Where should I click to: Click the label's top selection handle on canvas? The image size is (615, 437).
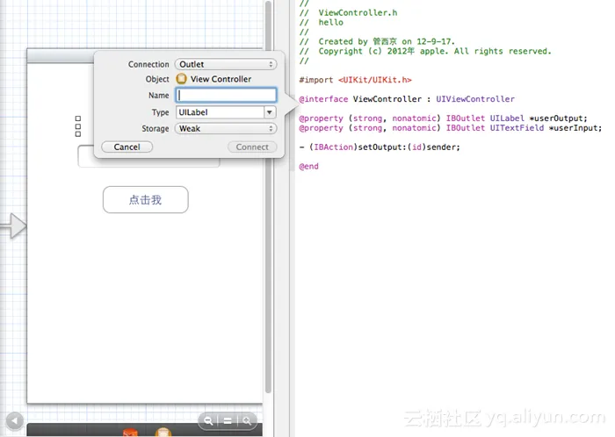[x=77, y=118]
